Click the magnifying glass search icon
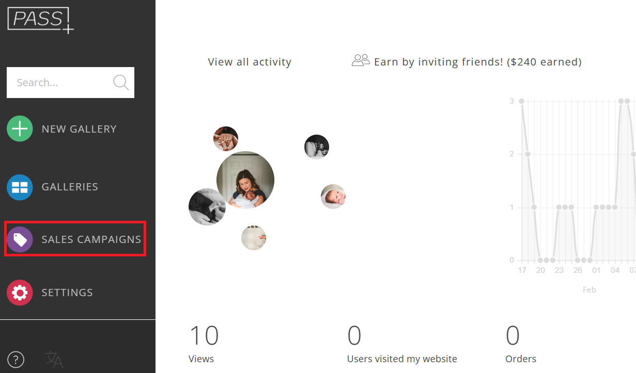The image size is (636, 373). (x=121, y=83)
